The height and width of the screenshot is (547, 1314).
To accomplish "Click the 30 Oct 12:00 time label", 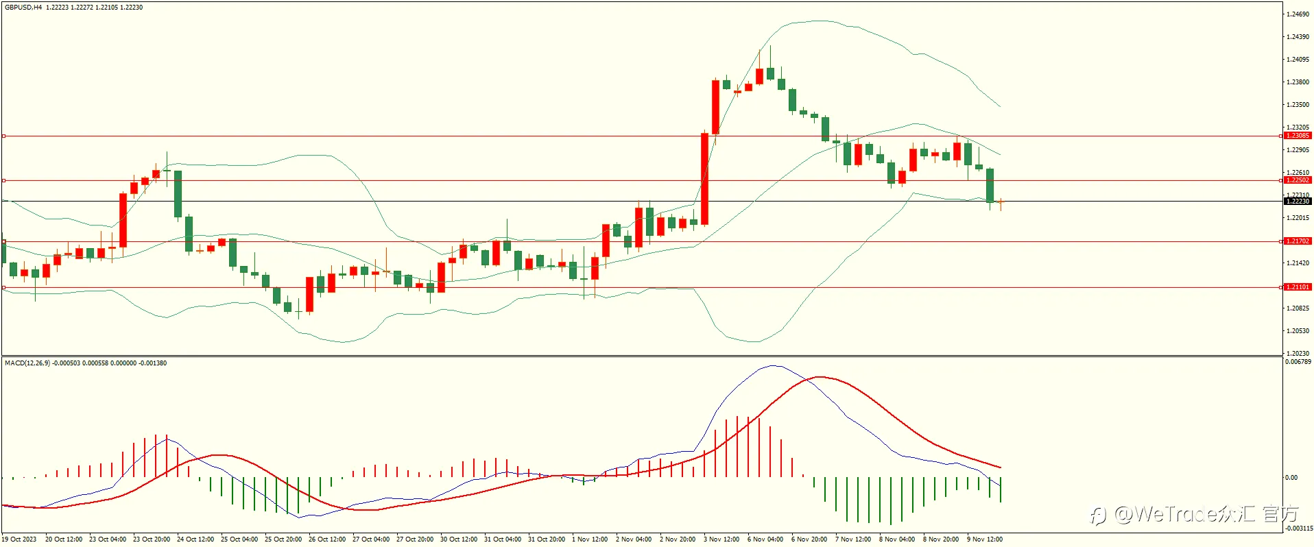I will [459, 539].
